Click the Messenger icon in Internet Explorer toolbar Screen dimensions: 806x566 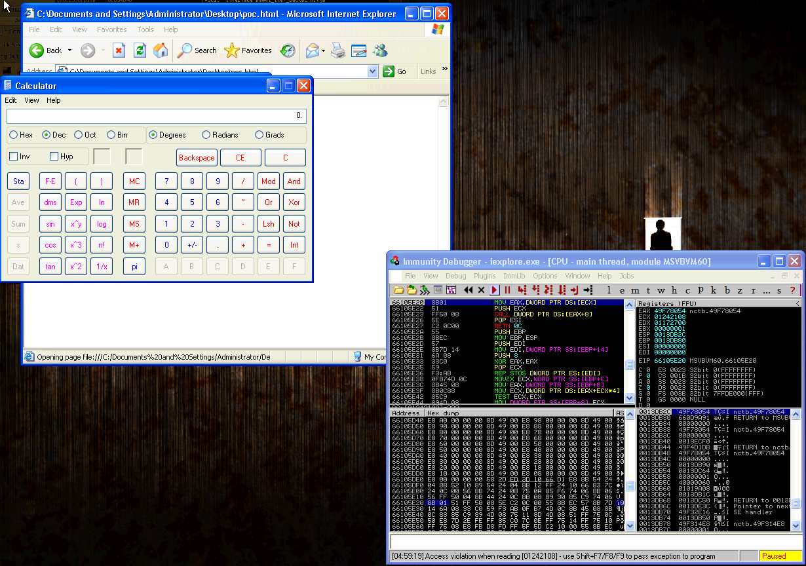[380, 50]
